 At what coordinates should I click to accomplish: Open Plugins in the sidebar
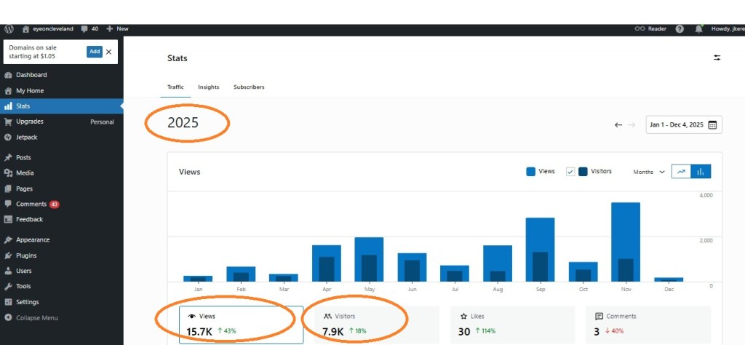(x=26, y=255)
